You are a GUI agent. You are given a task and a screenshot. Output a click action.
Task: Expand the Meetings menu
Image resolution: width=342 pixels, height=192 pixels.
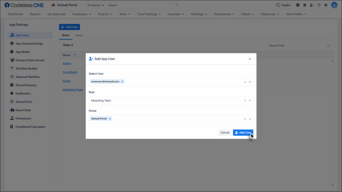(x=199, y=14)
